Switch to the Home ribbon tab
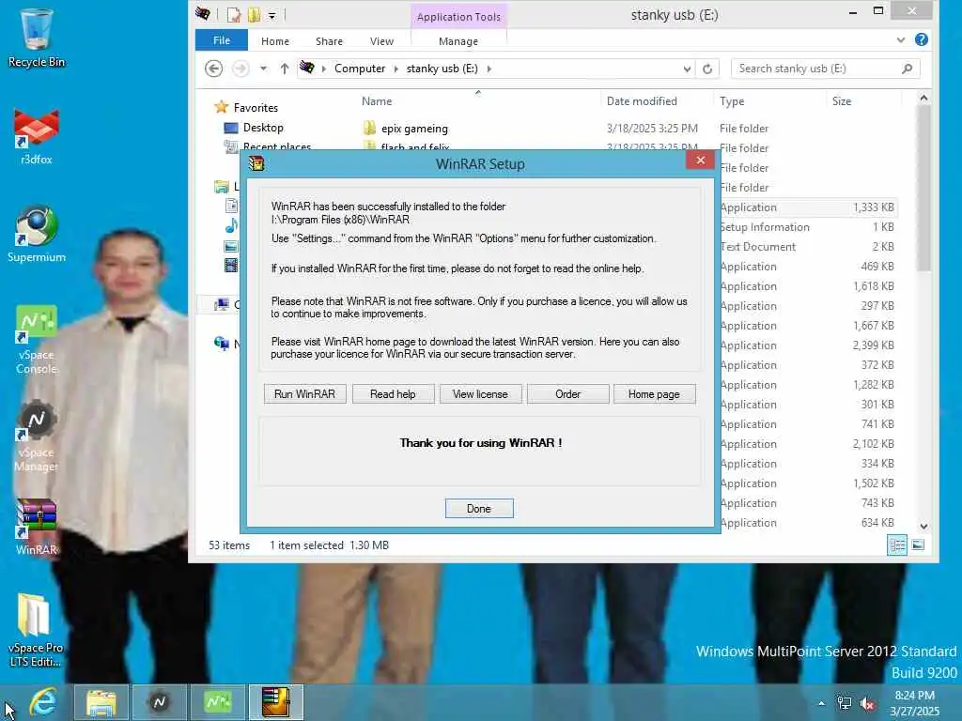This screenshot has height=721, width=962. pos(275,41)
